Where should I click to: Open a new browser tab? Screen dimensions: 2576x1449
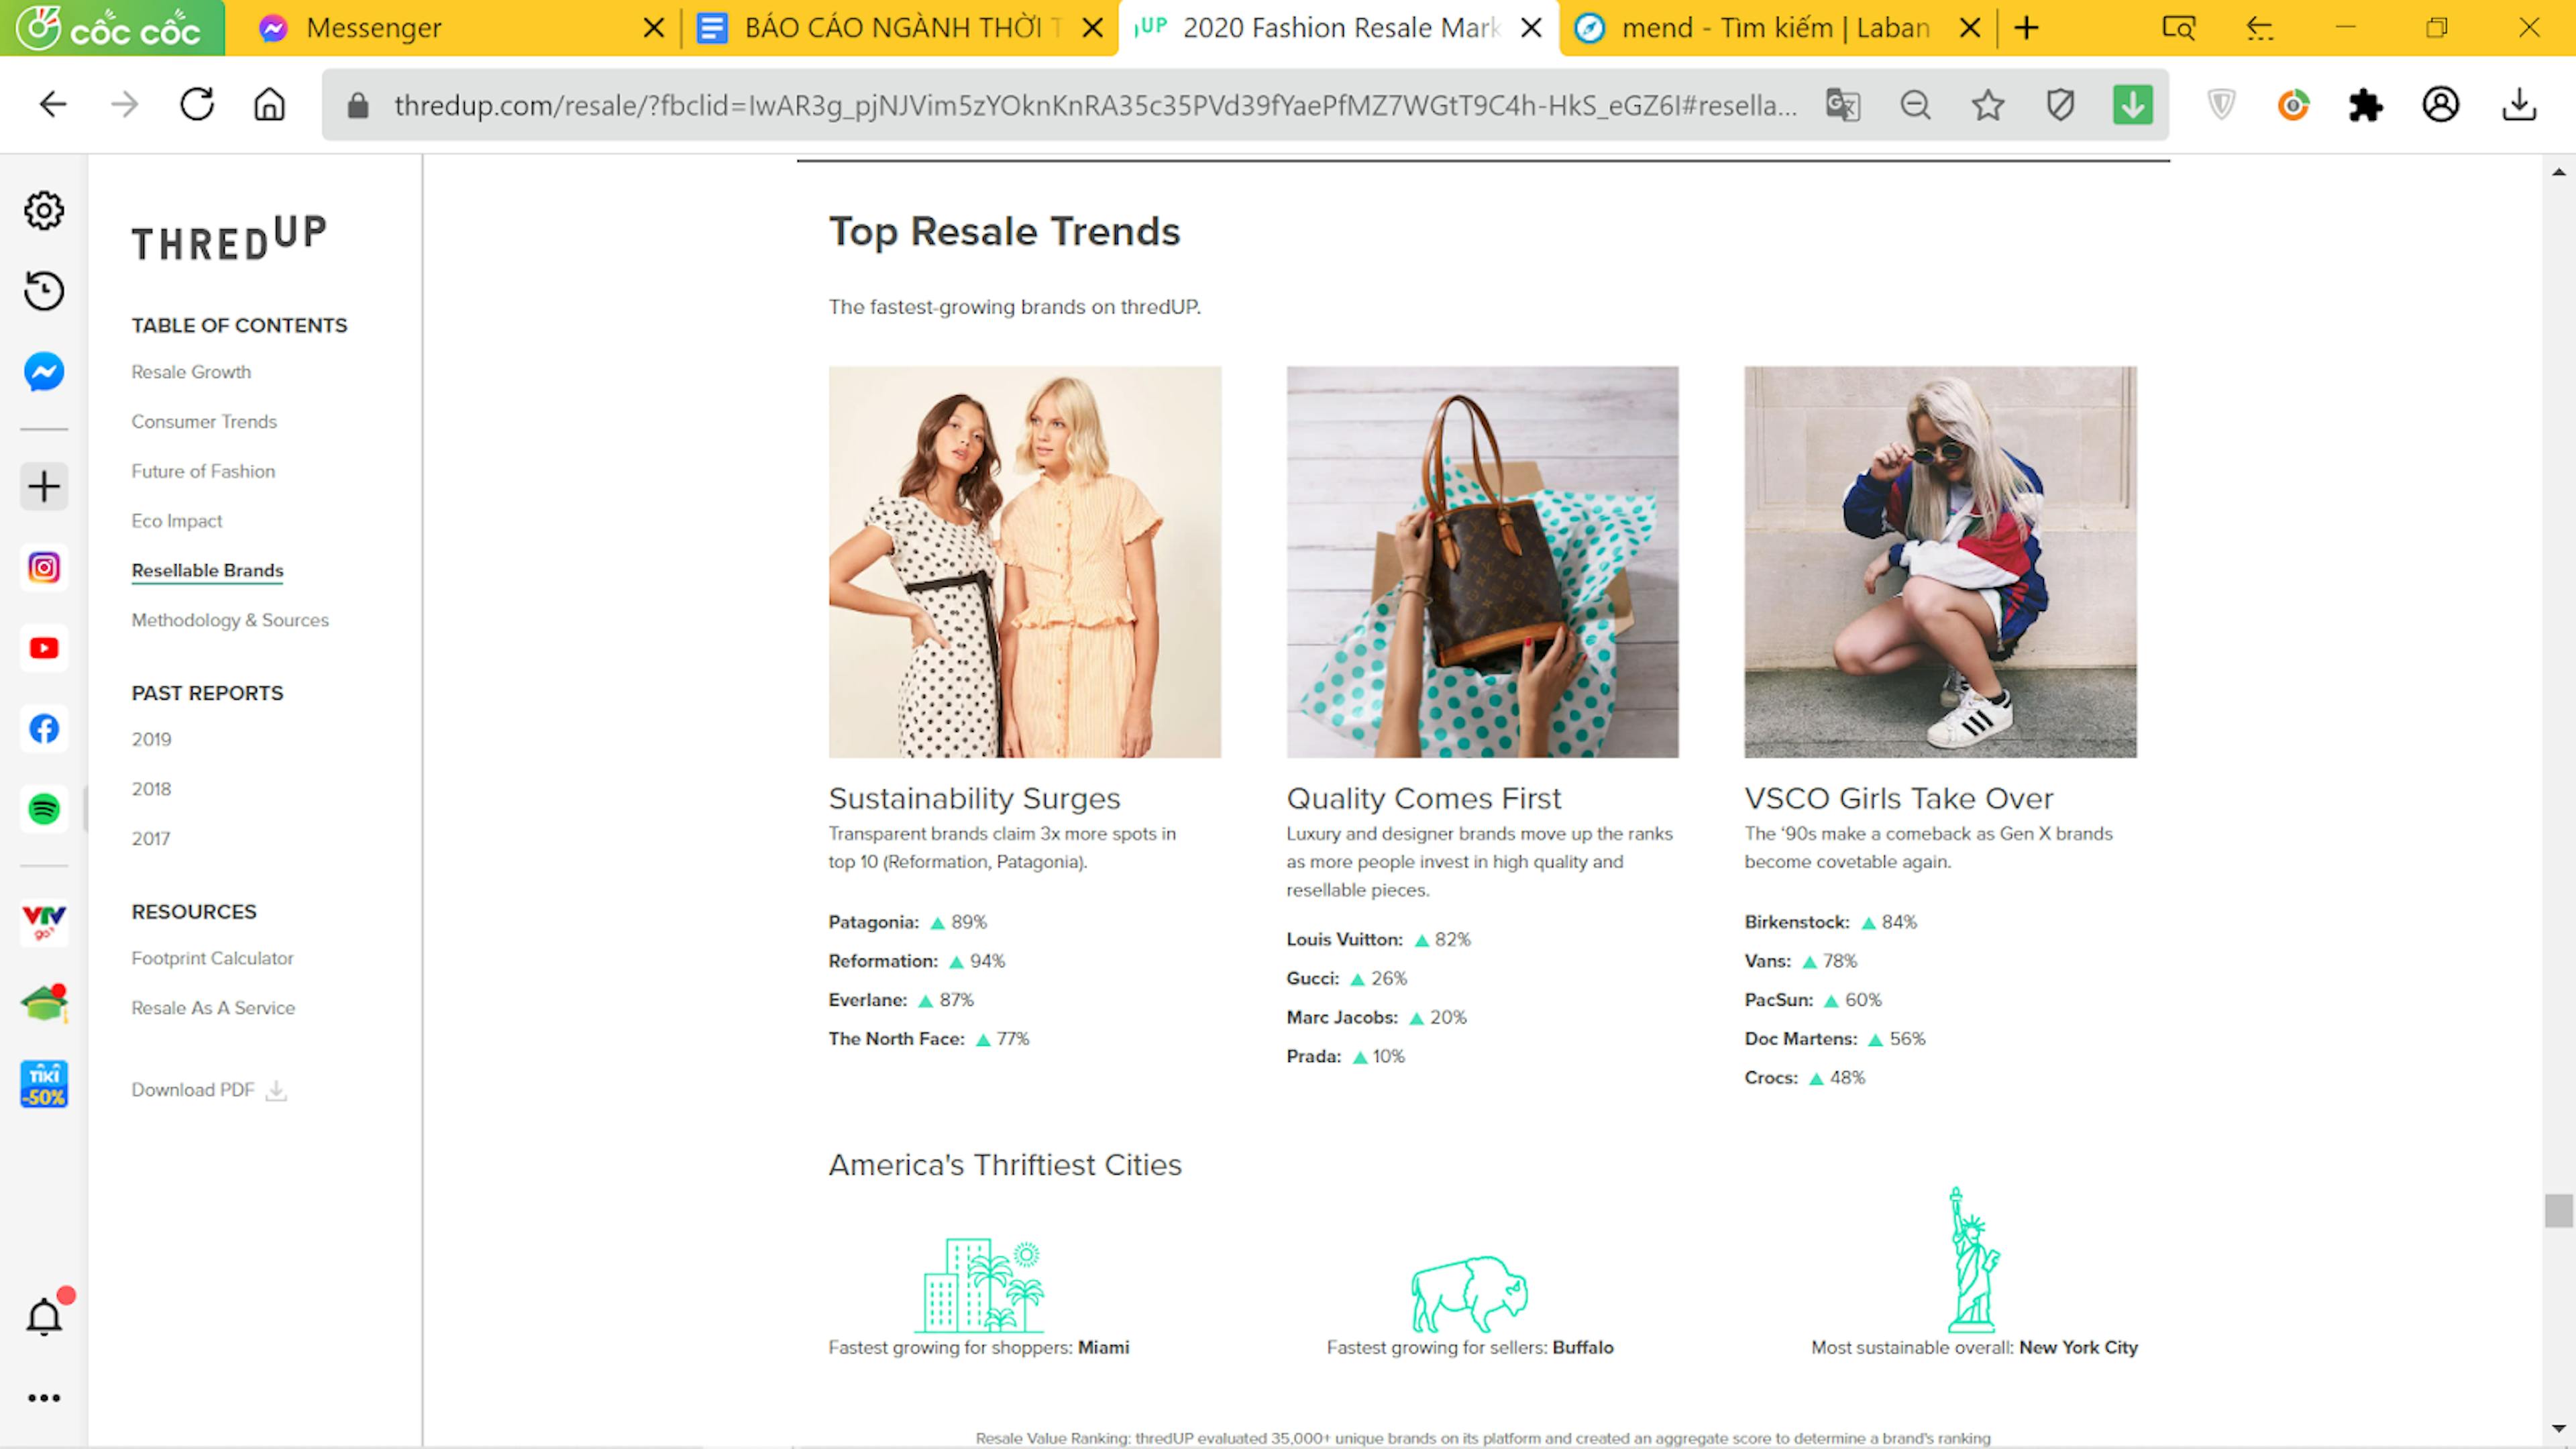click(x=2026, y=28)
